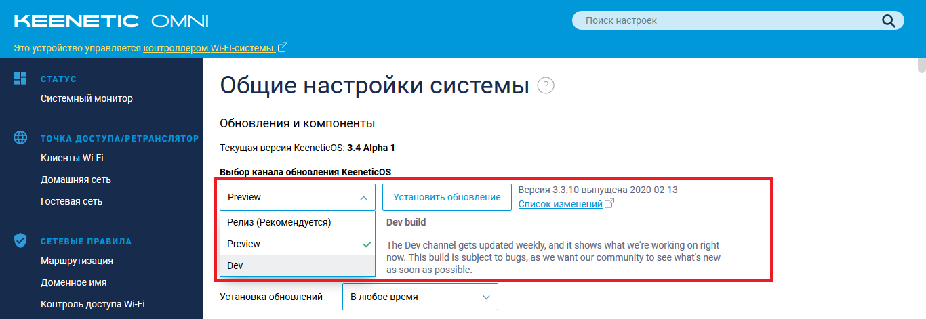Select Релиз (Рекомендуется) channel option
This screenshot has height=319, width=926.
pos(297,222)
